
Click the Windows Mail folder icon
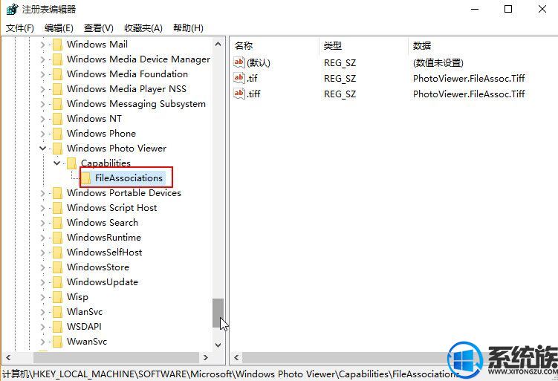[x=58, y=45]
